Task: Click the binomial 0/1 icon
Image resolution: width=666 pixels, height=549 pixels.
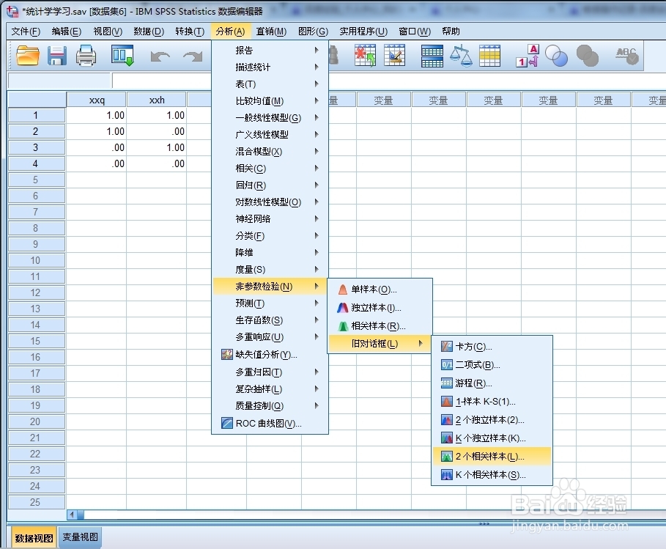Action: point(446,364)
